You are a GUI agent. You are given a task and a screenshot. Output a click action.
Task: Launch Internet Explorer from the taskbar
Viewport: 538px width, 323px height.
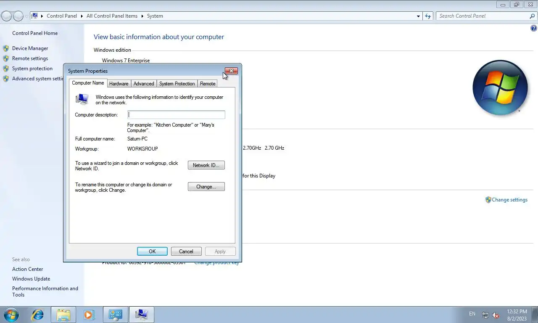click(38, 315)
